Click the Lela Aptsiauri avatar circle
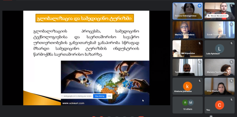Image resolution: width=237 pixels, height=117 pixels. pyautogui.click(x=219, y=49)
